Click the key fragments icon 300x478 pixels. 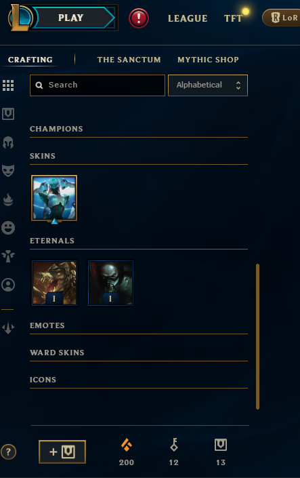pyautogui.click(x=174, y=445)
